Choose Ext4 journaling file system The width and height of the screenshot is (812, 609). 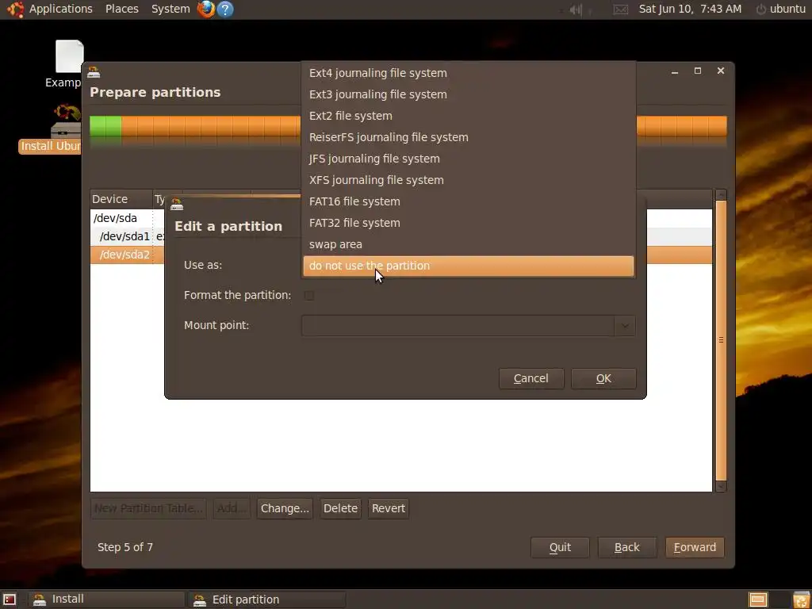coord(468,73)
